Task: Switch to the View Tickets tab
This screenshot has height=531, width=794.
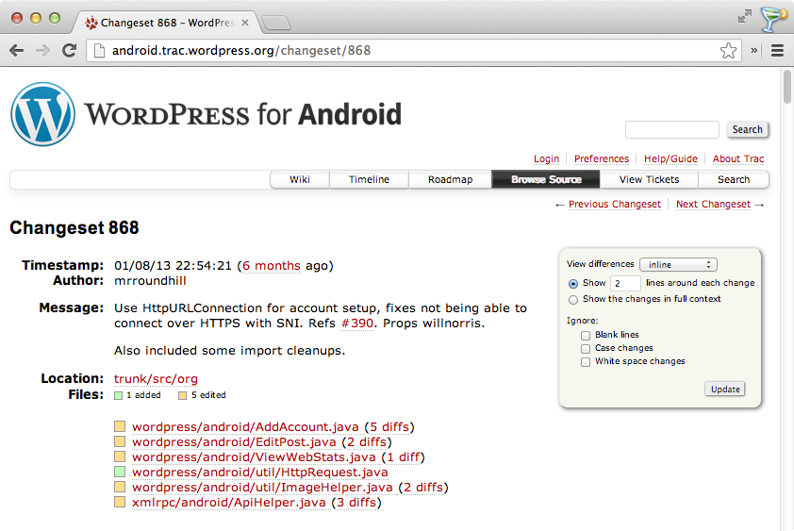Action: click(x=649, y=179)
